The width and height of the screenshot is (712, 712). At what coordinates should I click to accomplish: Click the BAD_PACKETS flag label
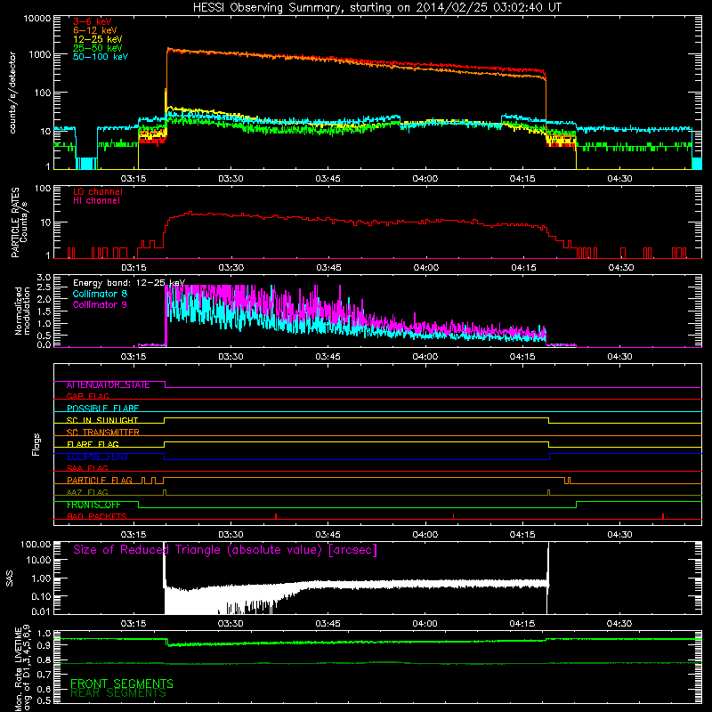pos(97,517)
